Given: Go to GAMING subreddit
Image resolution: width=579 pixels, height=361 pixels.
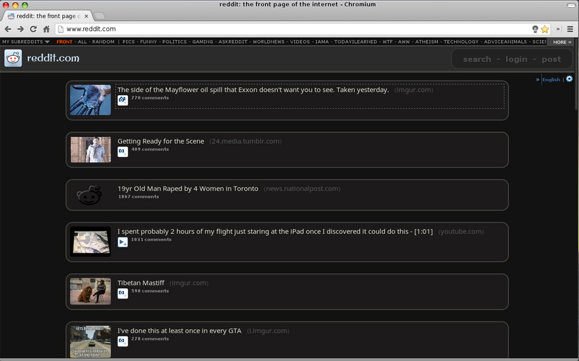Looking at the screenshot, I should (x=203, y=42).
